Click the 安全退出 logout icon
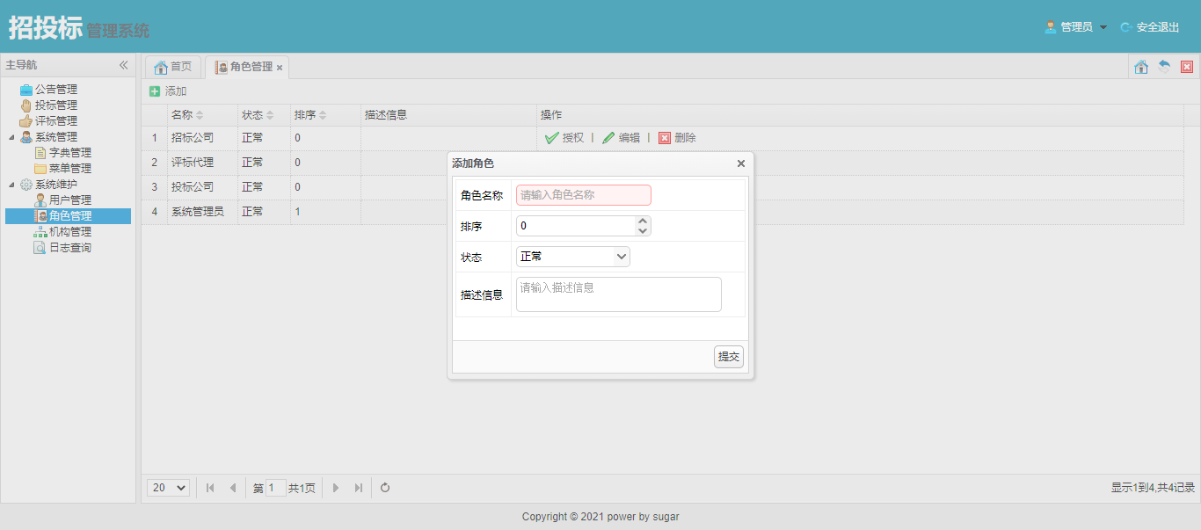The image size is (1201, 530). pos(1126,27)
